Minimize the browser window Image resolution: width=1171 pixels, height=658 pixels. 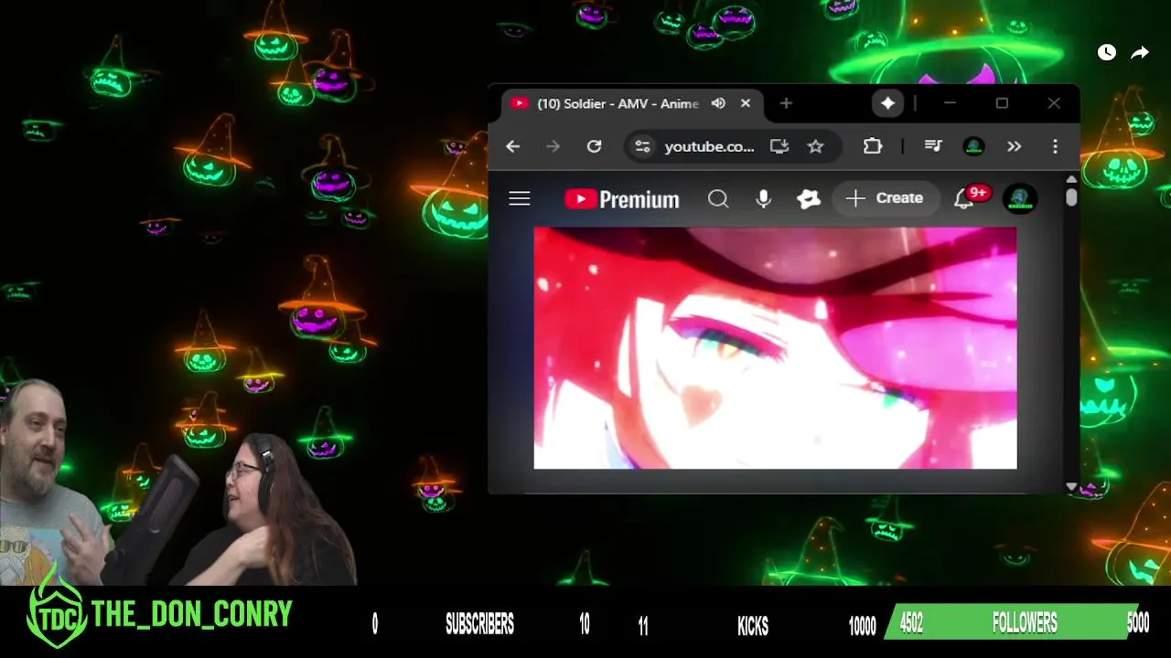pyautogui.click(x=950, y=103)
